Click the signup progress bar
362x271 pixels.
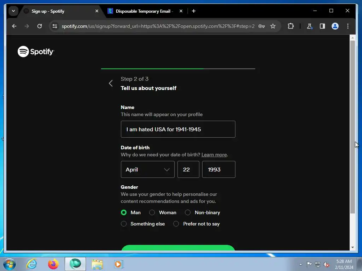178,69
